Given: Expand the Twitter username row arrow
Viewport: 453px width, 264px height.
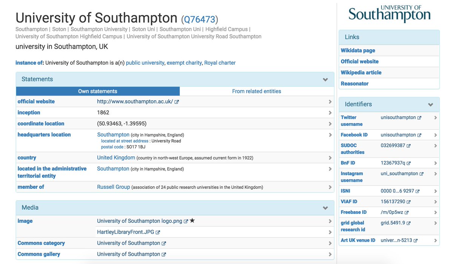Looking at the screenshot, I should click(x=436, y=117).
